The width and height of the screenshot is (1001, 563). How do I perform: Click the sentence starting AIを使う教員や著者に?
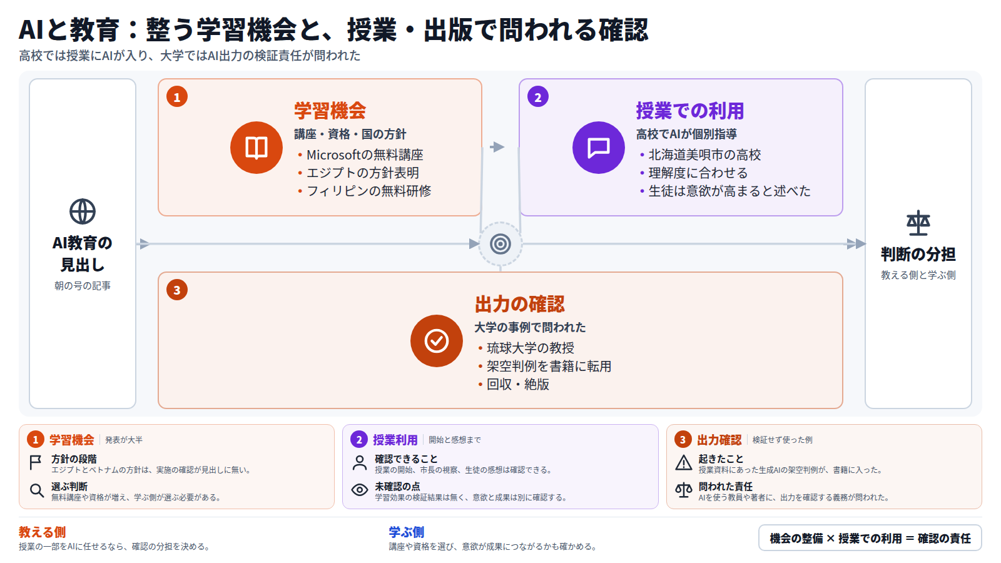(794, 497)
